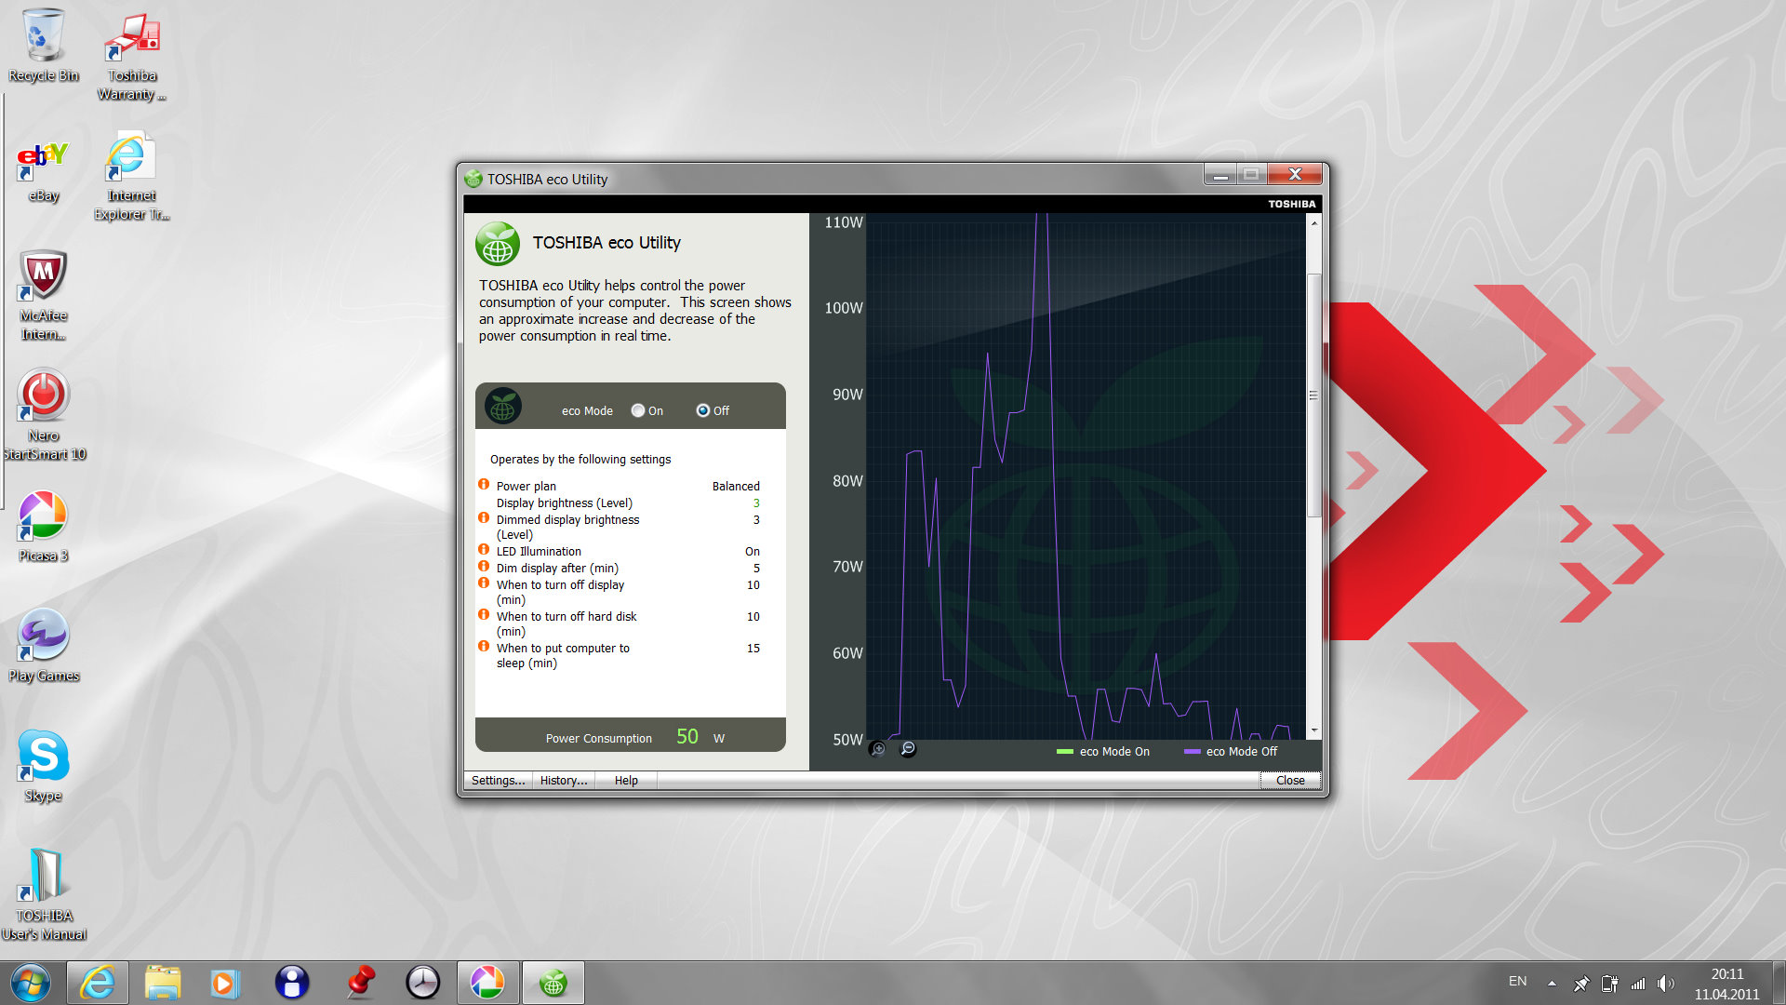Viewport: 1786px width, 1005px height.
Task: Click the green globe logo beside TOSHIBA eco Utility heading
Action: tap(498, 244)
